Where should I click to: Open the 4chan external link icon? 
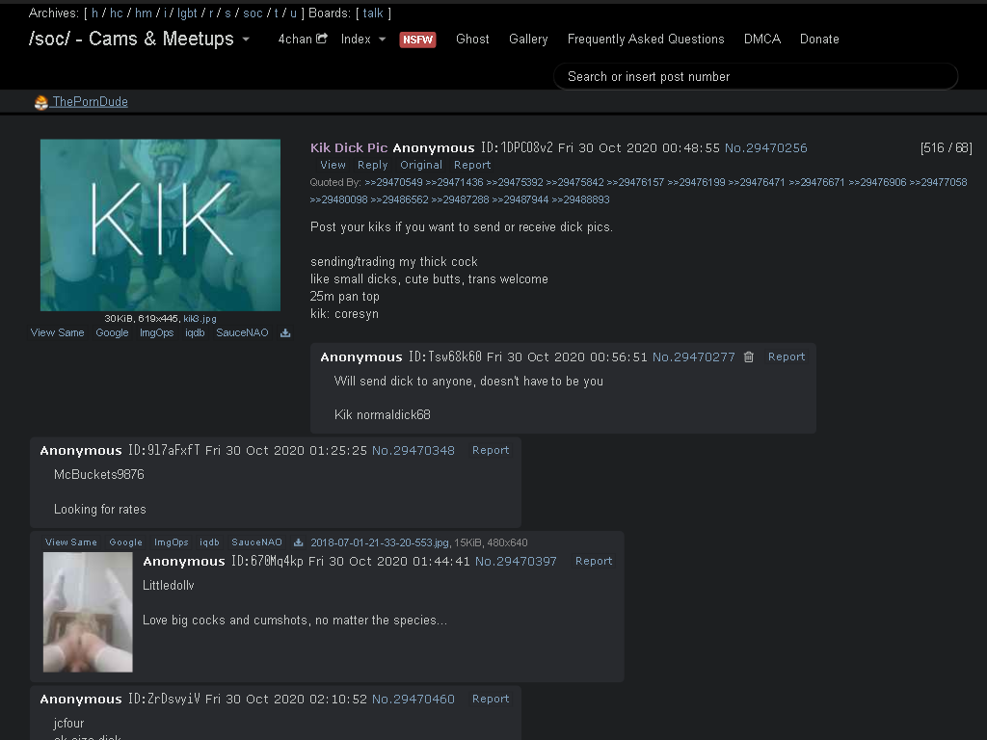pos(322,39)
